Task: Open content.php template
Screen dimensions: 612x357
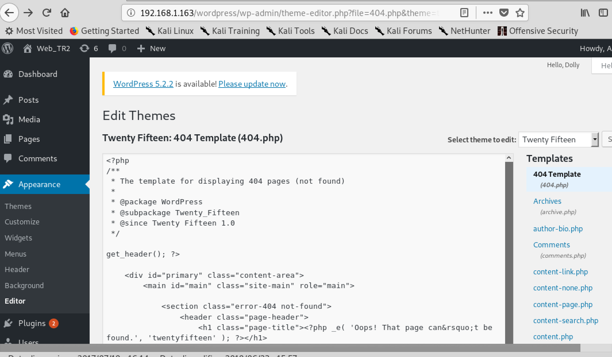Action: click(553, 337)
